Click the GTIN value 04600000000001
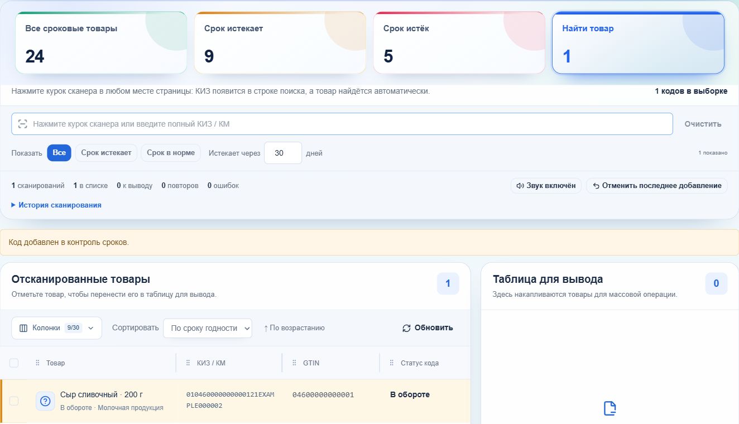The width and height of the screenshot is (739, 424). point(323,395)
